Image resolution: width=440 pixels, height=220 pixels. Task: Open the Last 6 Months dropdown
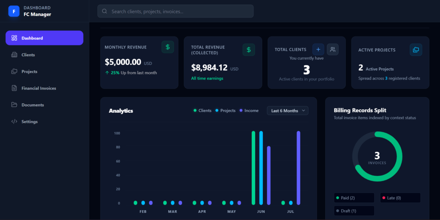(287, 111)
